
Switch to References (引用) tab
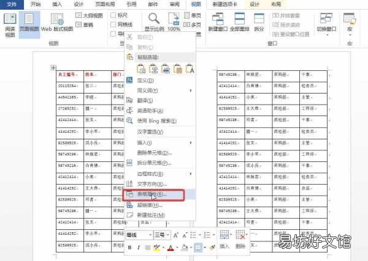click(x=131, y=4)
